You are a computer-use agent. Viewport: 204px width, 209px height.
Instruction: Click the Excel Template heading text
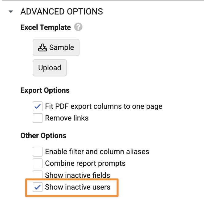point(46,28)
